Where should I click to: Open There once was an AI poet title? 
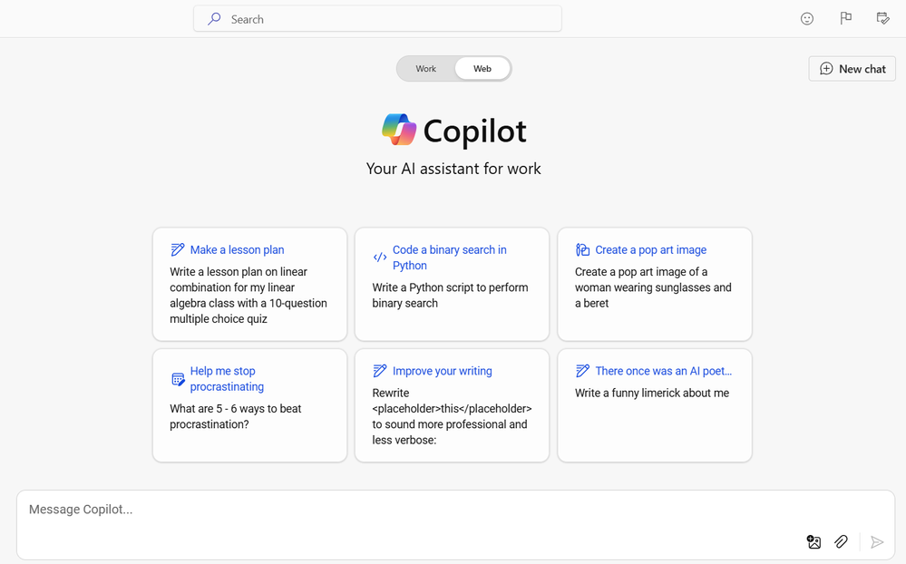[x=663, y=371]
